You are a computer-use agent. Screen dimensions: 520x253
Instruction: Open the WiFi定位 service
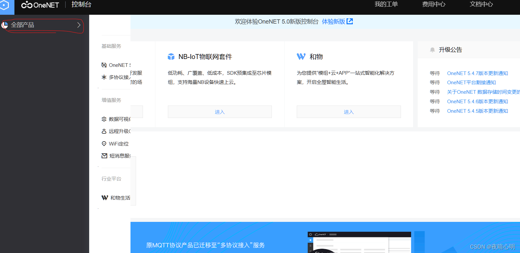(x=119, y=144)
